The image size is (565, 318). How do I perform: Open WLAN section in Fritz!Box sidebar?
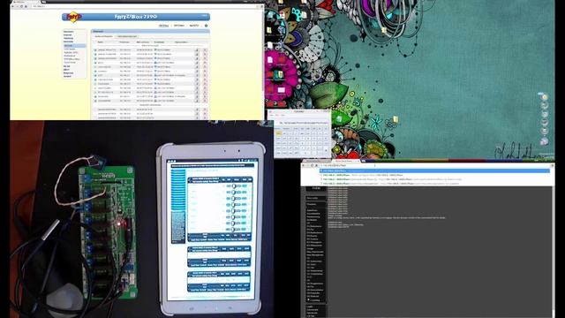[x=67, y=66]
